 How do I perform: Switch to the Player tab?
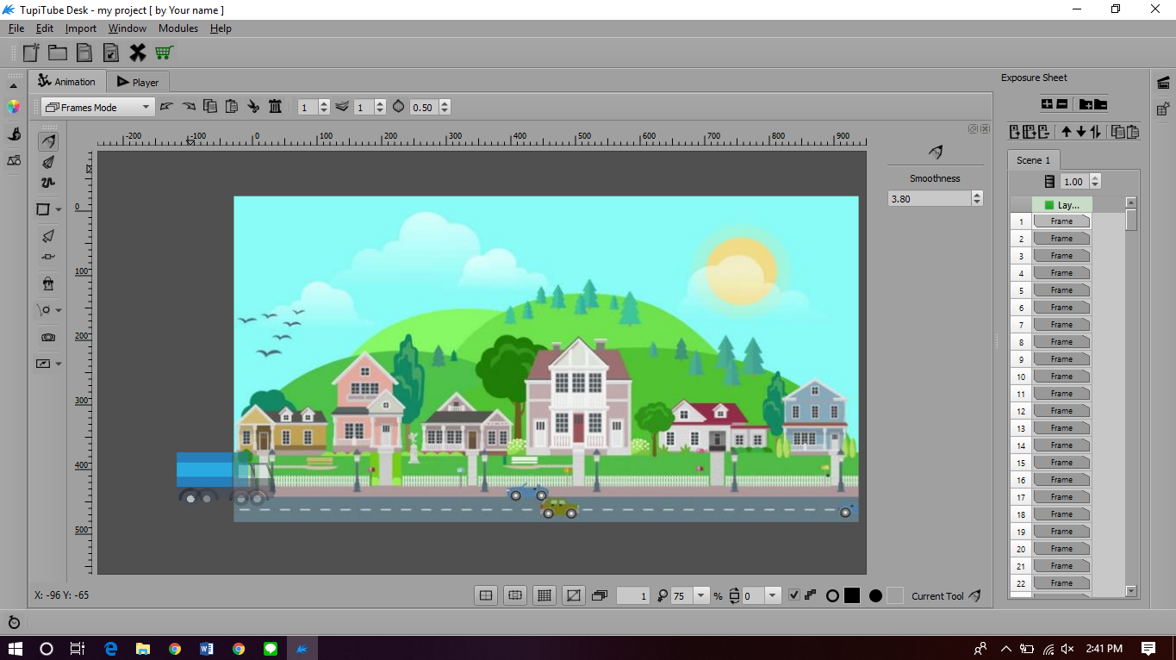point(138,82)
